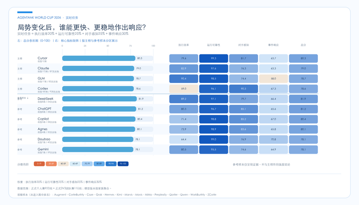Click Cursor's 63.7 event response cell
The height and width of the screenshot is (205, 359).
273,58
